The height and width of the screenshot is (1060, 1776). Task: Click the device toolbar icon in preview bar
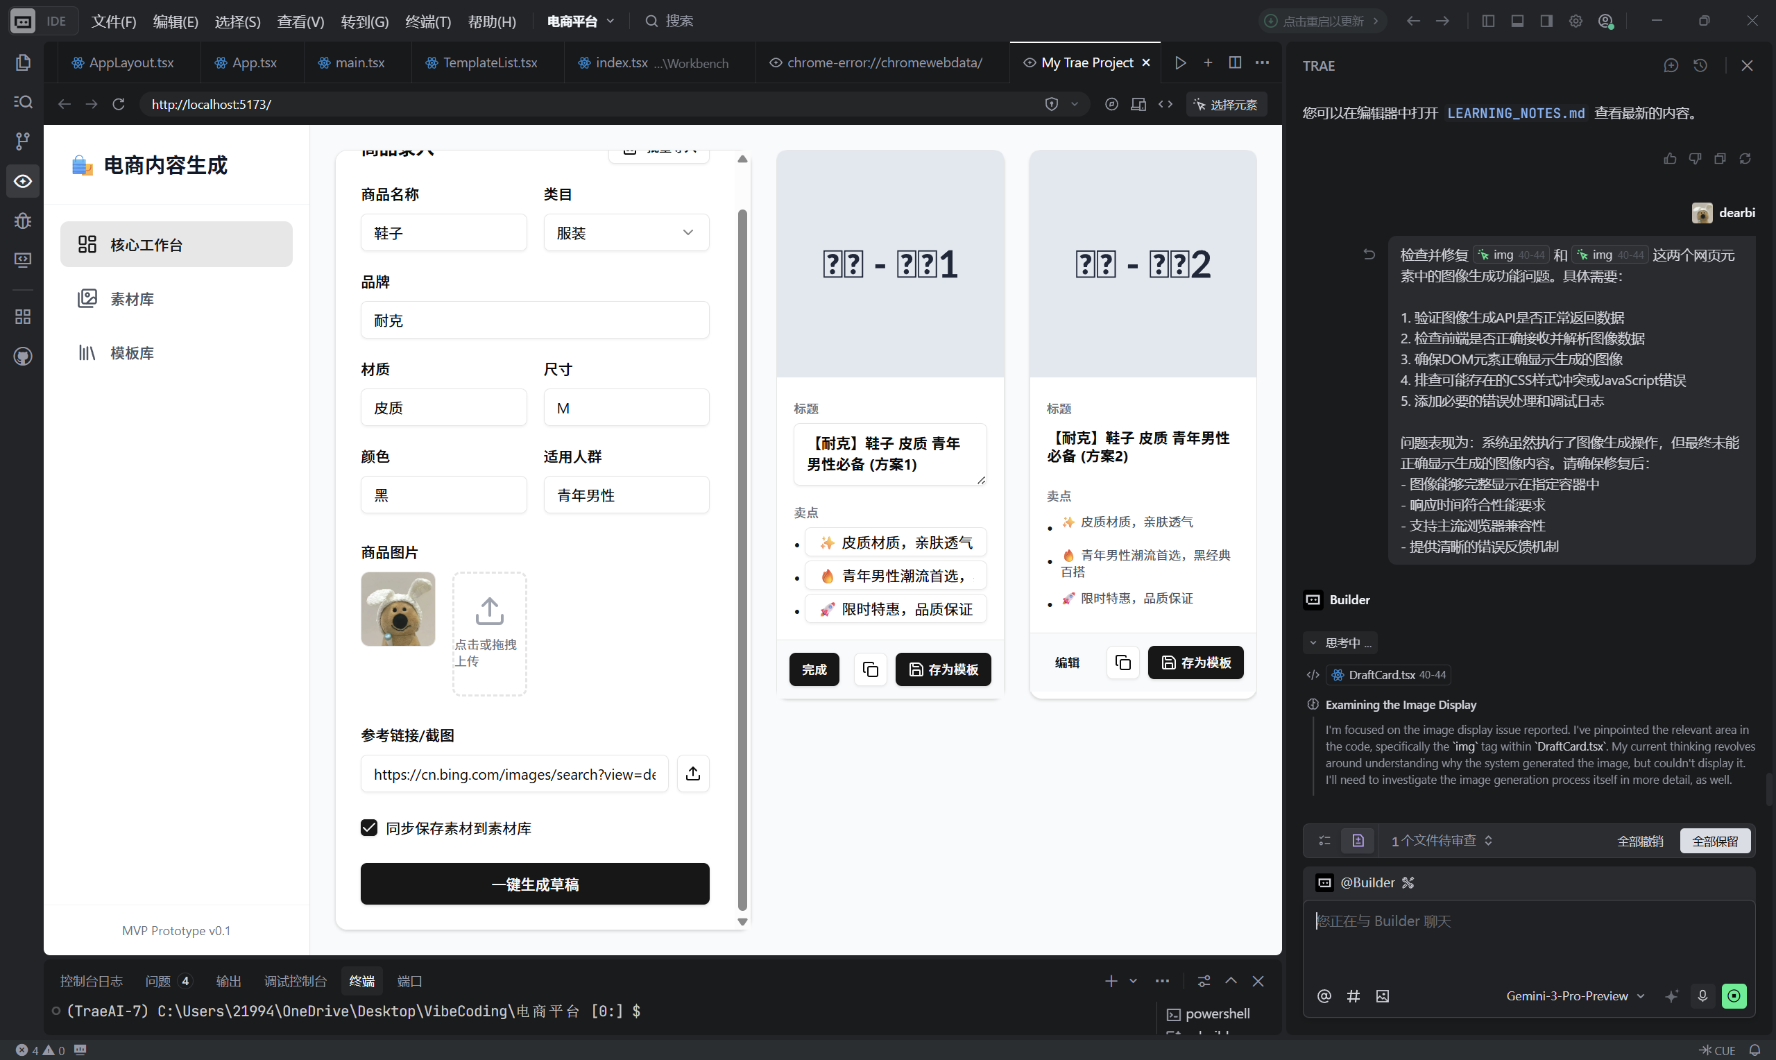(1139, 104)
